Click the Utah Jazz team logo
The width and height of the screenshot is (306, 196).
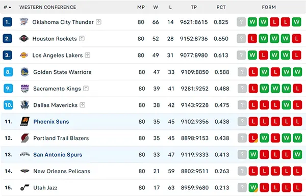[x=25, y=187]
